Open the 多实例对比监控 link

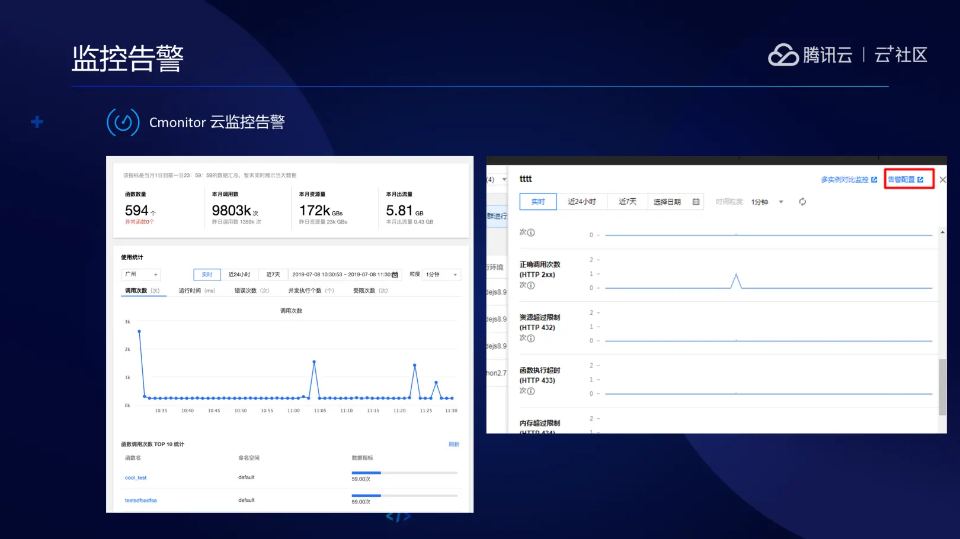point(849,179)
